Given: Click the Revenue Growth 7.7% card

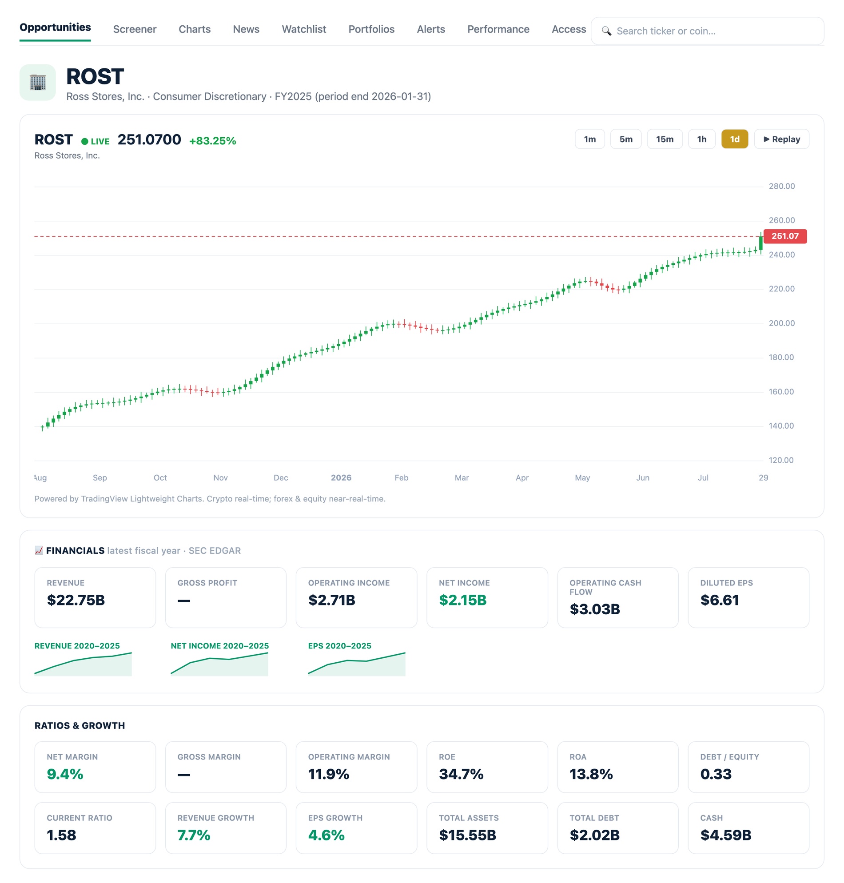Looking at the screenshot, I should click(x=226, y=828).
